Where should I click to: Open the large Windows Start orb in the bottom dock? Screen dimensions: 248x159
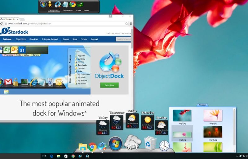115,144
